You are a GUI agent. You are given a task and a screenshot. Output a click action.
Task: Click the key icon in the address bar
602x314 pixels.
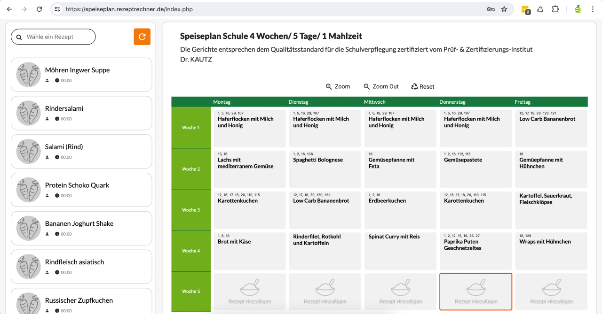[x=491, y=9]
